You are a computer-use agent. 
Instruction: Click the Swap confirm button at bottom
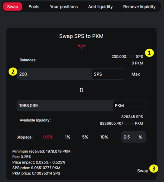click(x=143, y=171)
